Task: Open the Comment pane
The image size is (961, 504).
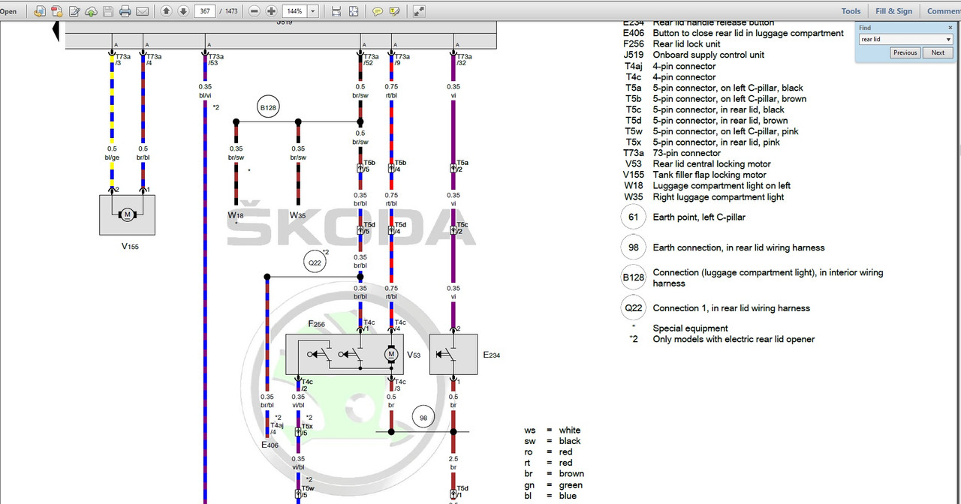Action: [x=943, y=11]
